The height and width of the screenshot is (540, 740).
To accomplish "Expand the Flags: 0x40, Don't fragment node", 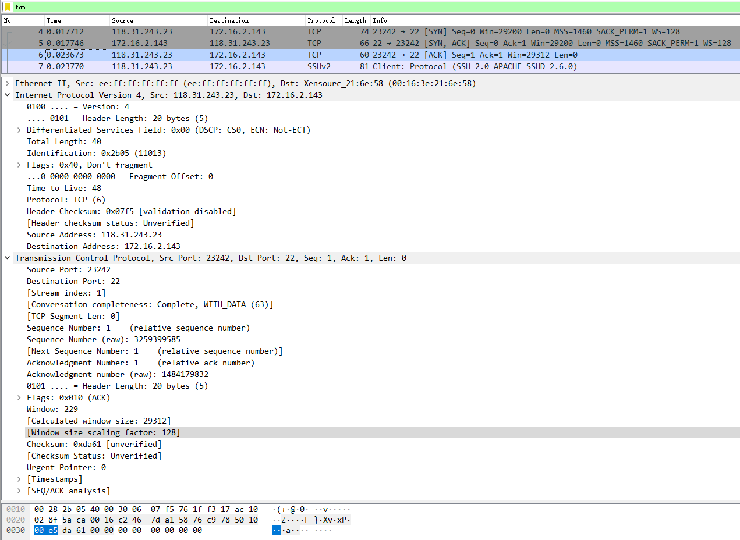I will [x=19, y=165].
